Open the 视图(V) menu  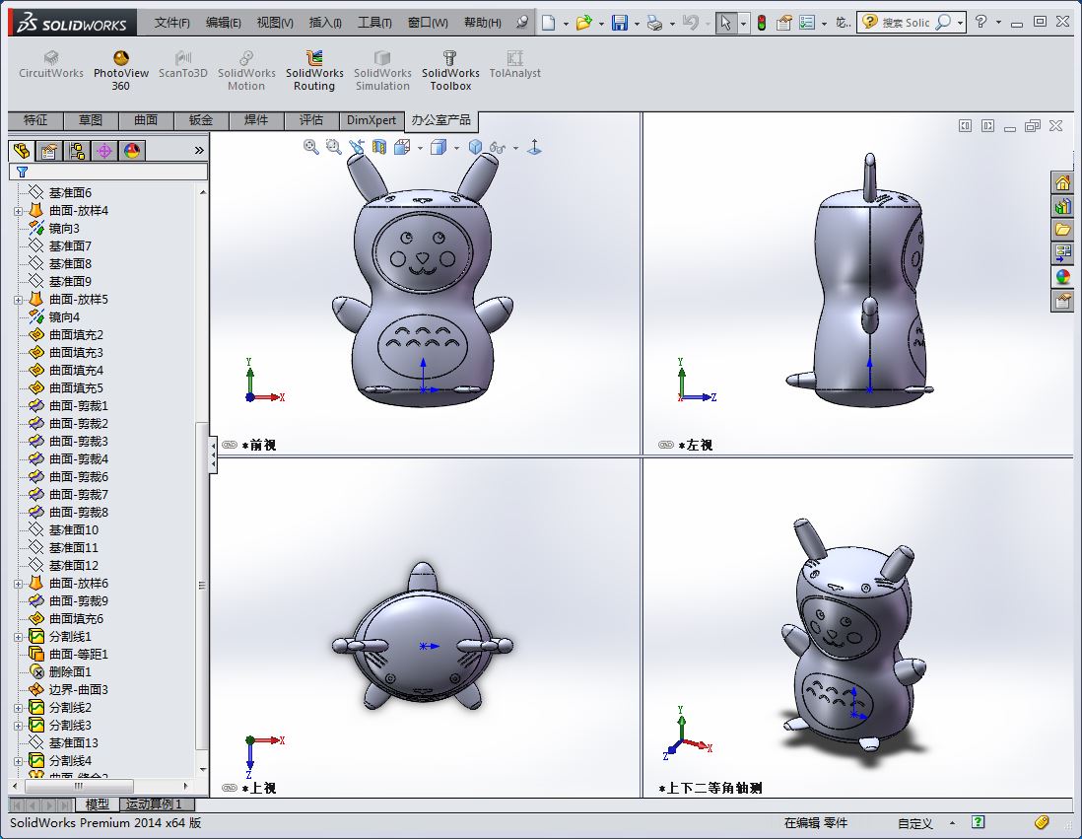tap(275, 23)
